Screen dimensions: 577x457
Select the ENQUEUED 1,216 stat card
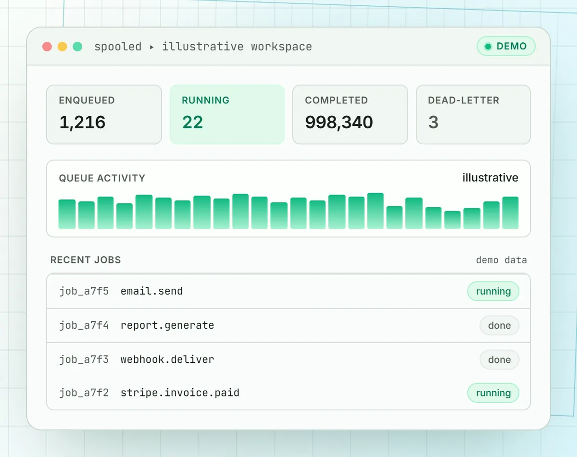click(104, 114)
